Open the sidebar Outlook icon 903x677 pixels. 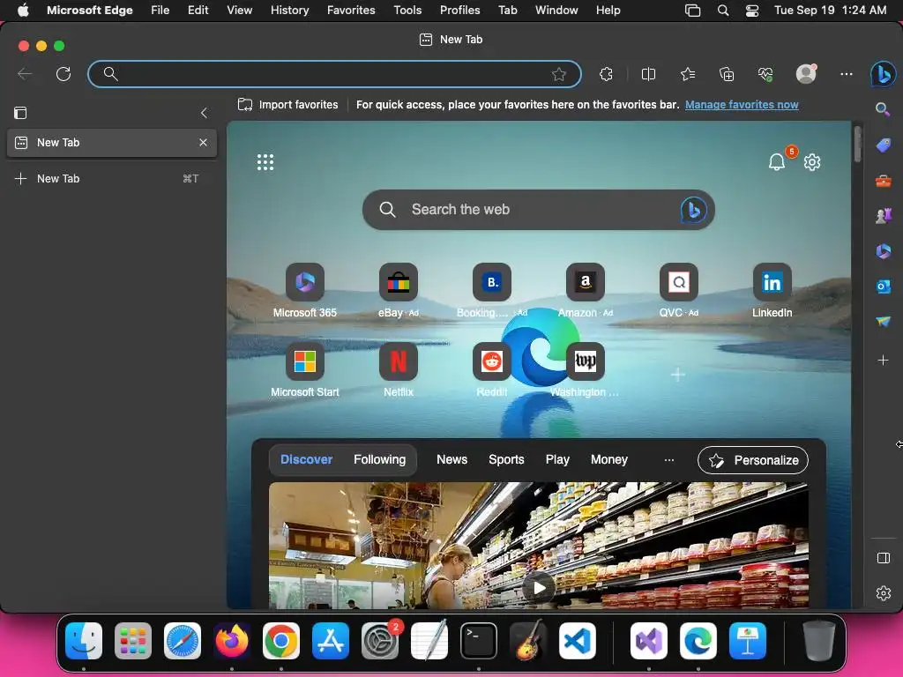(x=884, y=286)
